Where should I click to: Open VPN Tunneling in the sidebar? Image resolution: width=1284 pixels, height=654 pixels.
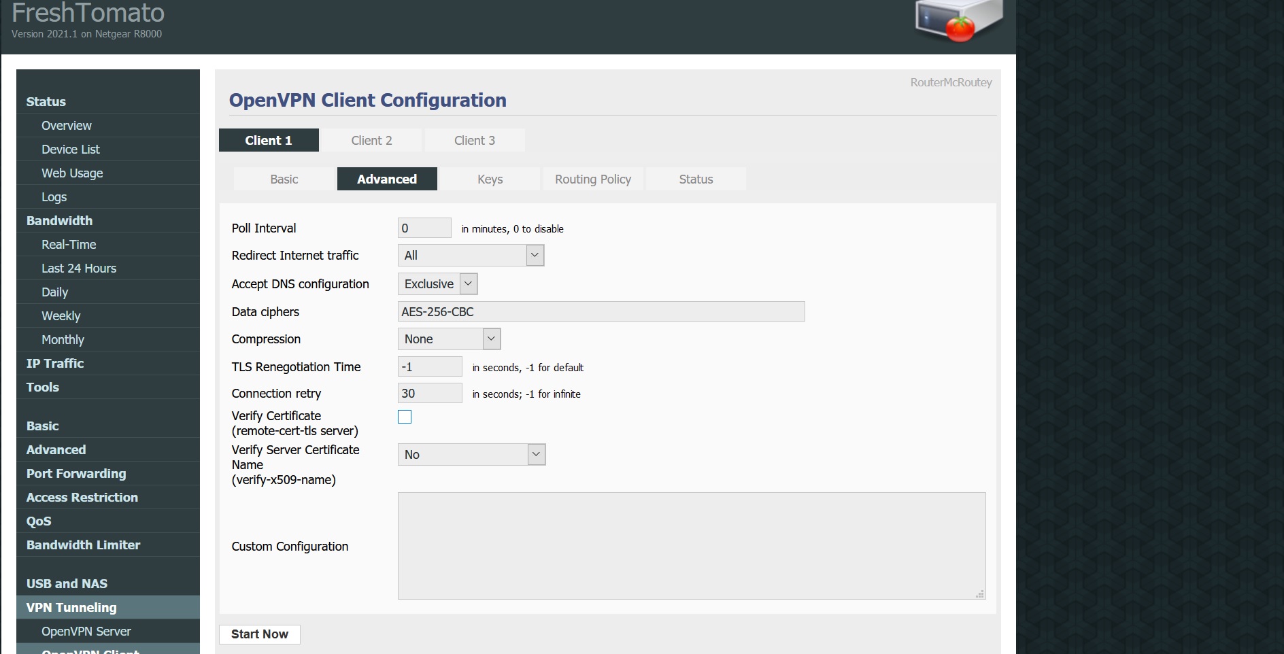[108, 608]
